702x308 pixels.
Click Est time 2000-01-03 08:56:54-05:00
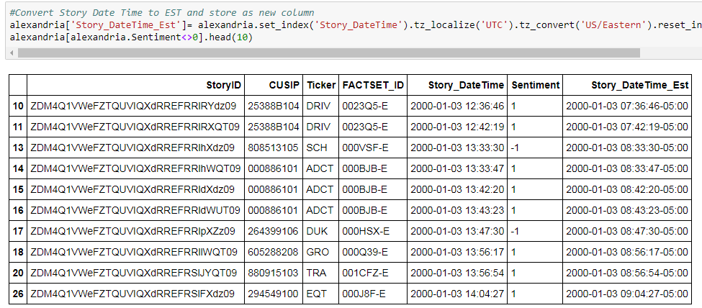coord(627,273)
